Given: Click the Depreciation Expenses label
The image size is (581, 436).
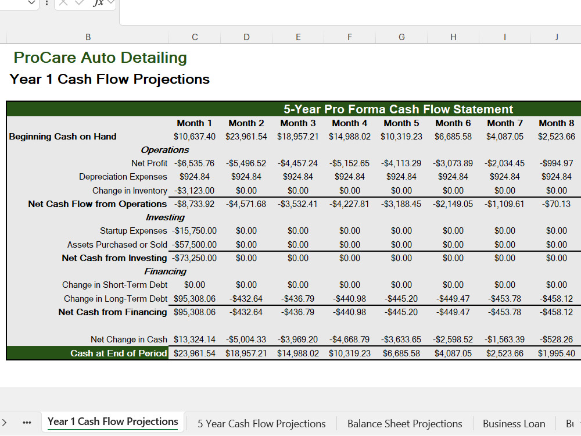Looking at the screenshot, I should [x=123, y=177].
